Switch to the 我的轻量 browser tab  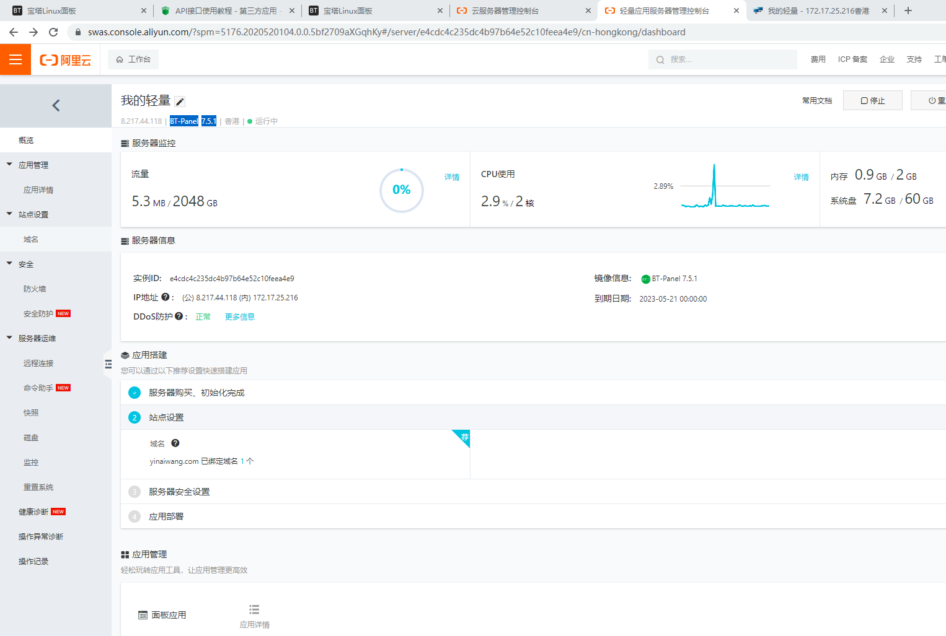[x=820, y=11]
